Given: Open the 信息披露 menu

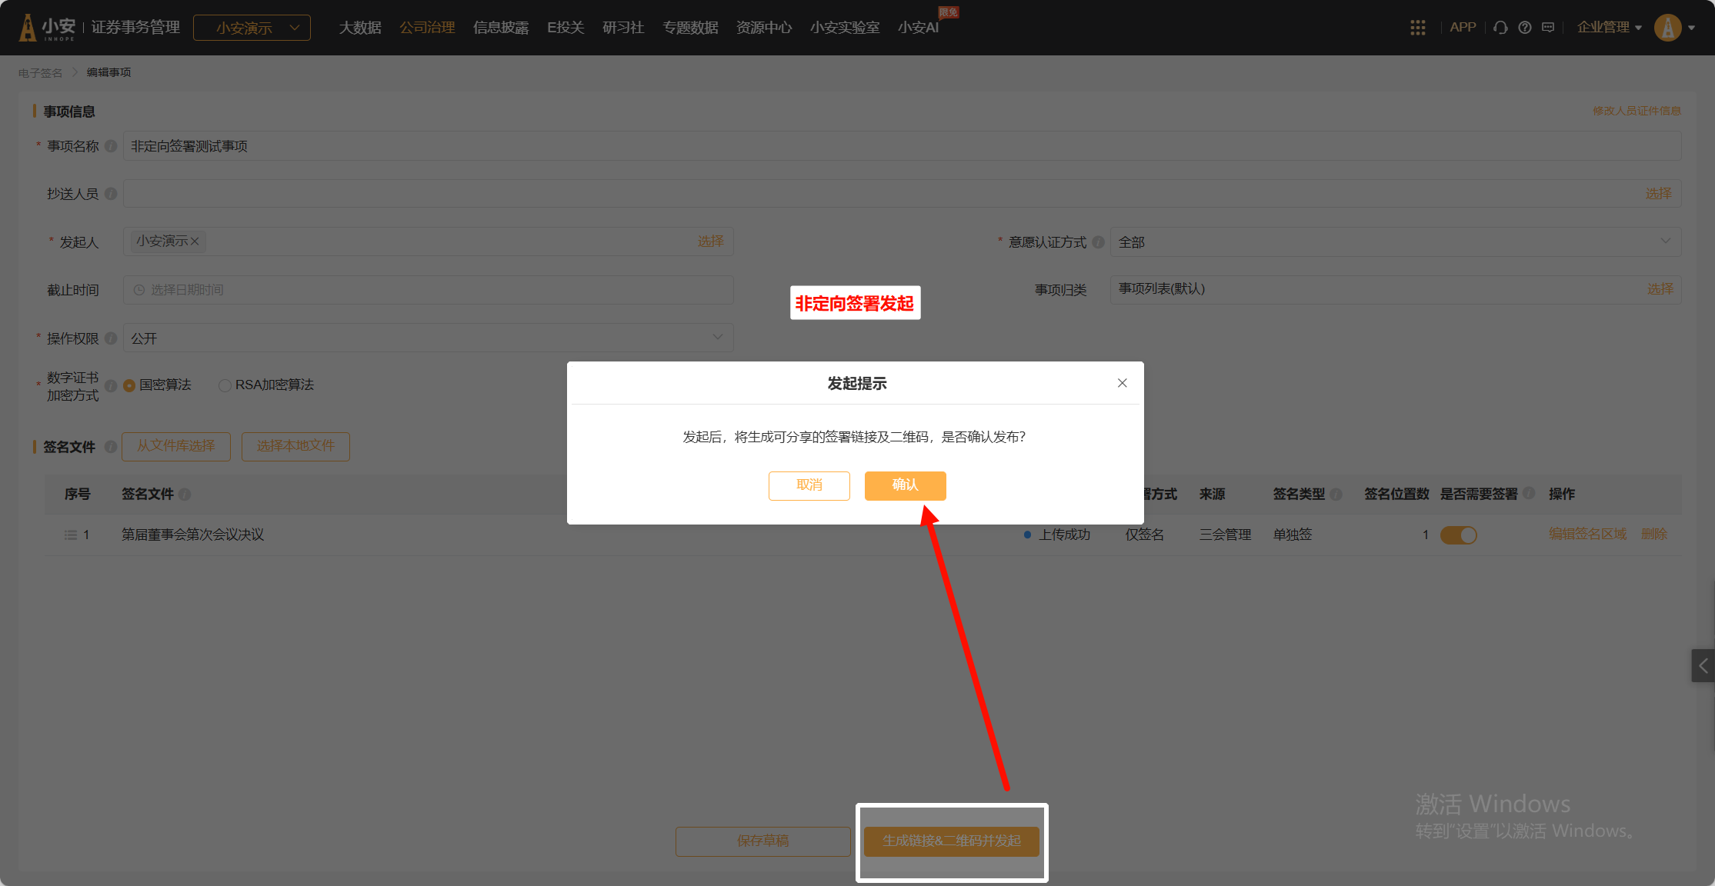Looking at the screenshot, I should tap(501, 28).
